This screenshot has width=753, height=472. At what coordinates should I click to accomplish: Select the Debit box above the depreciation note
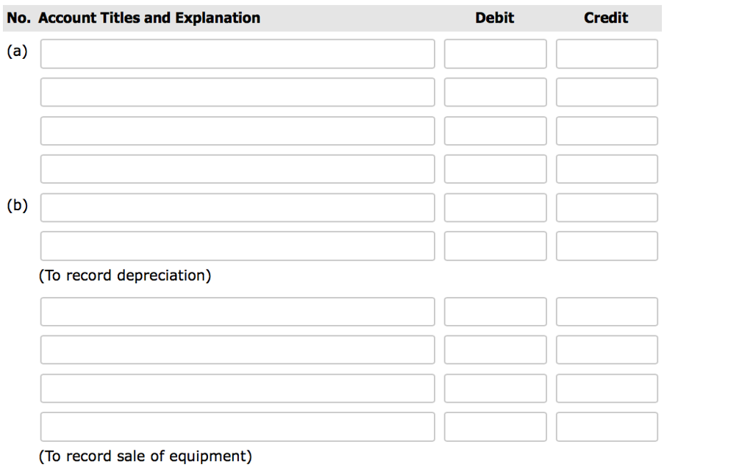494,246
